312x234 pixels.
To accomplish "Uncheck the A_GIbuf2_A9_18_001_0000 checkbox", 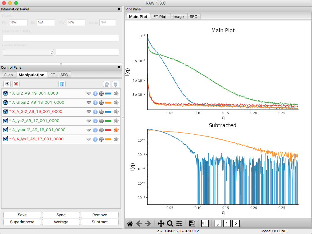I will point(5,102).
